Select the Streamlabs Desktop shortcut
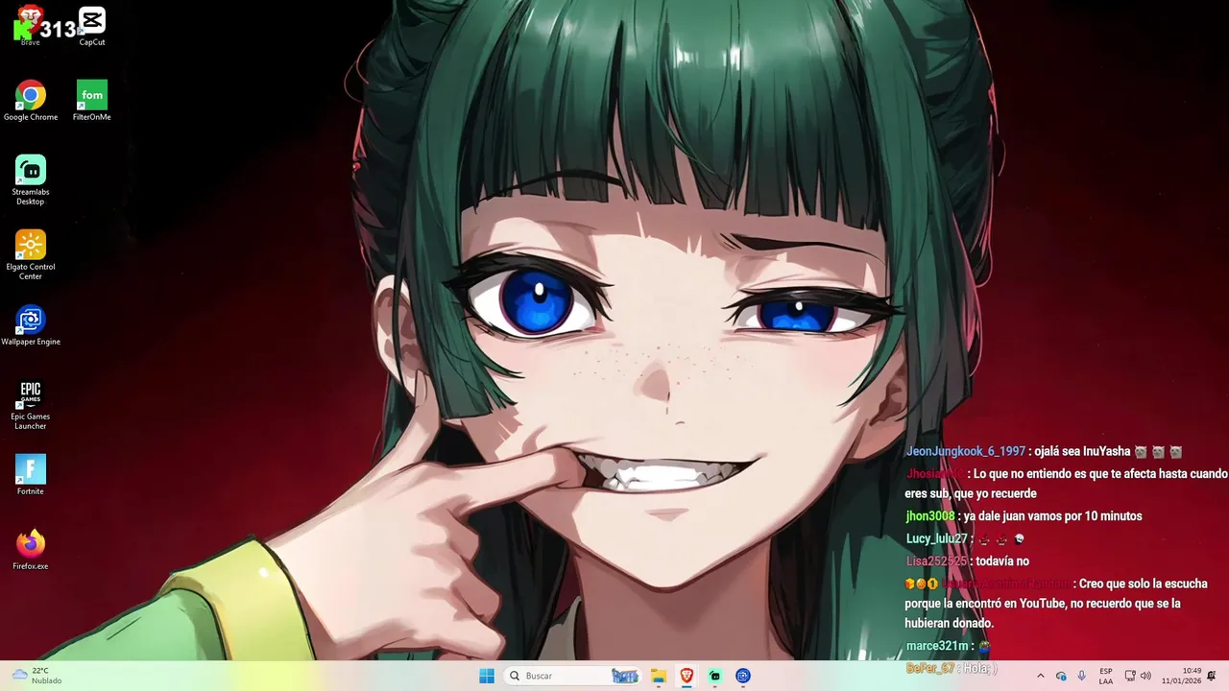This screenshot has width=1229, height=691. click(x=30, y=179)
